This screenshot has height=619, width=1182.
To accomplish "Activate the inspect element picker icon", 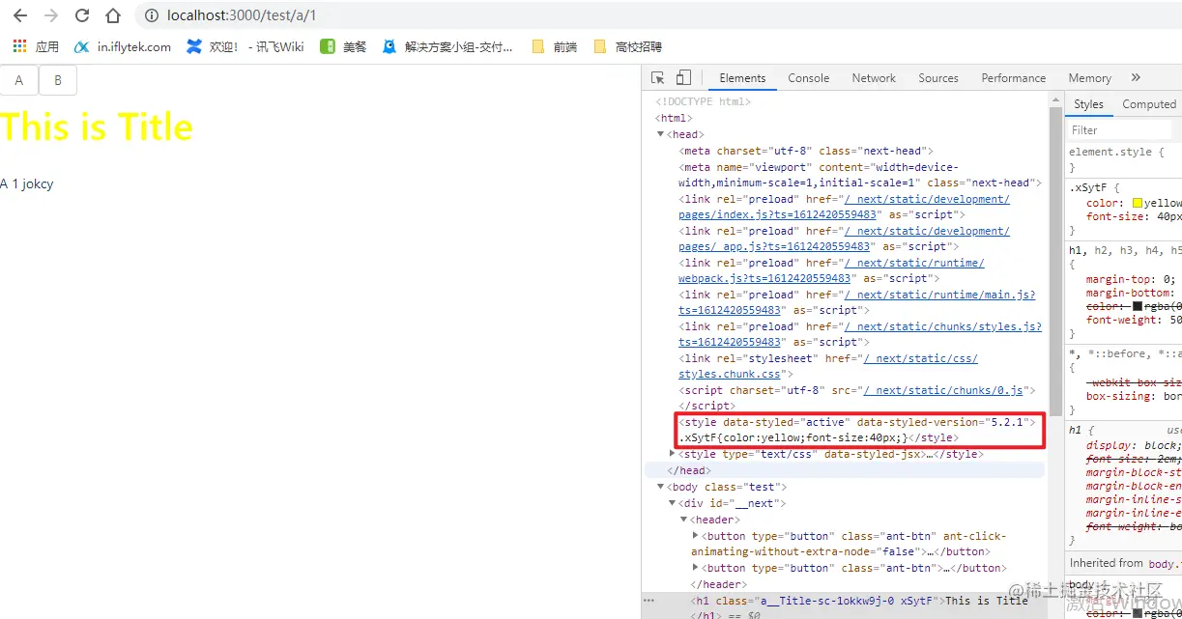I will (657, 78).
